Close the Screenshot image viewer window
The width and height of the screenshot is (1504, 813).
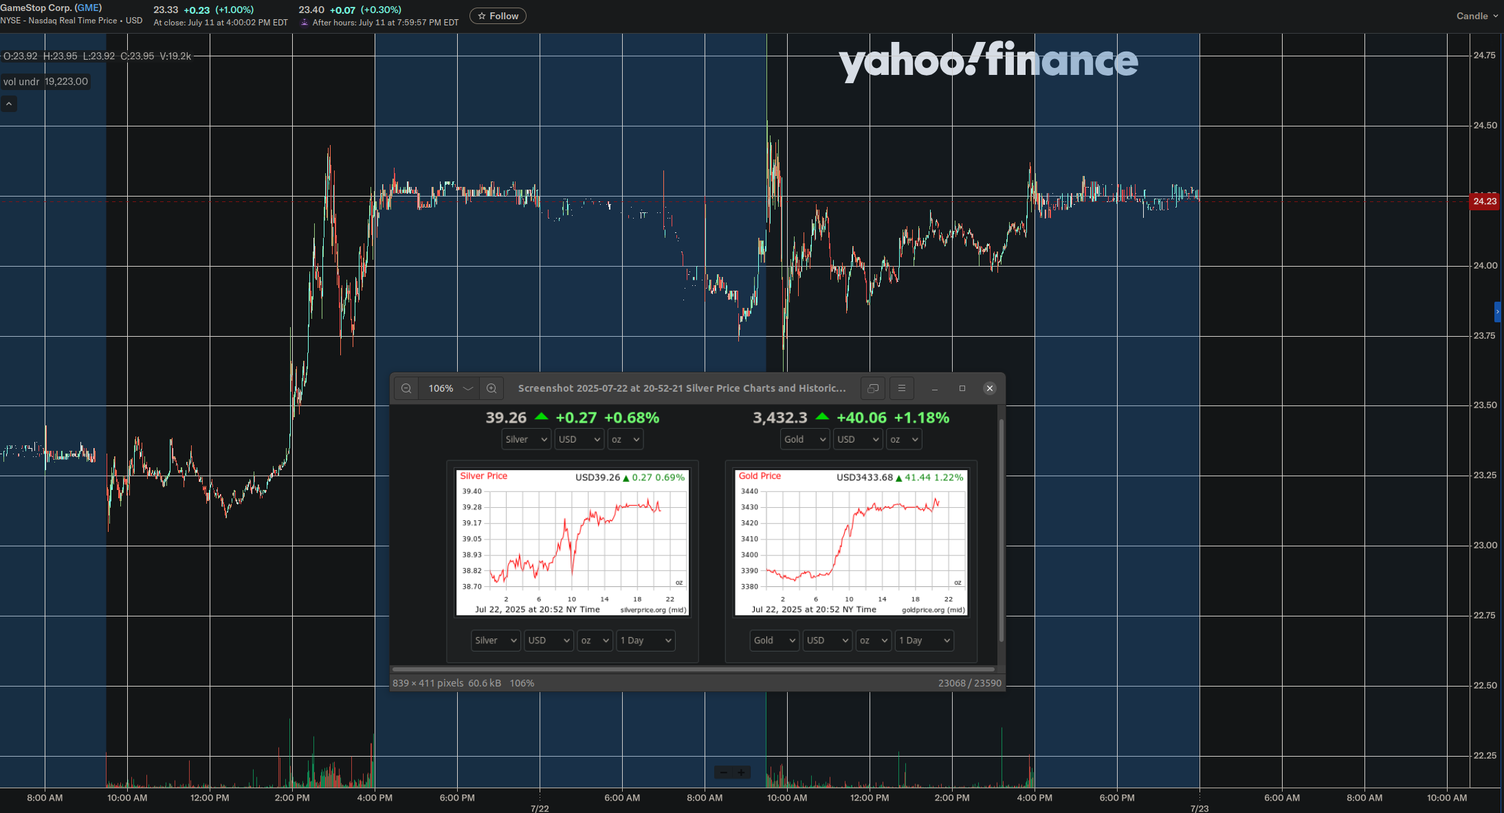point(990,388)
